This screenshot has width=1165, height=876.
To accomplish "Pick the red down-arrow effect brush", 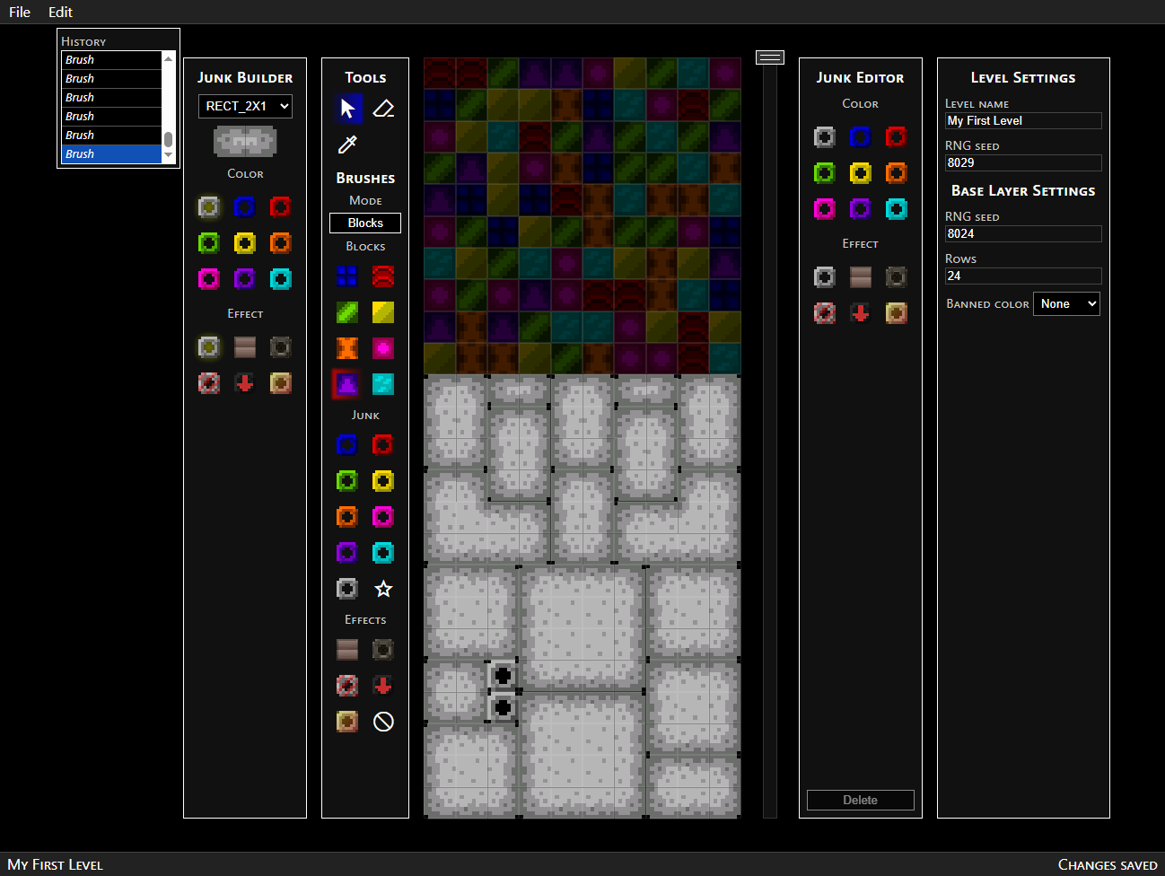I will coord(383,686).
